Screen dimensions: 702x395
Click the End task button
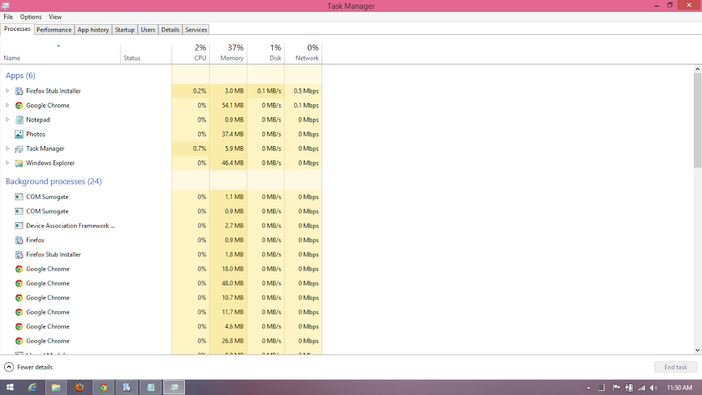point(675,367)
